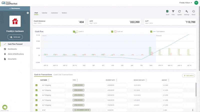Image resolution: width=200 pixels, height=112 pixels.
Task: Uncheck AJF Shipping row paid 7/23/2019
Action: [x=36, y=105]
